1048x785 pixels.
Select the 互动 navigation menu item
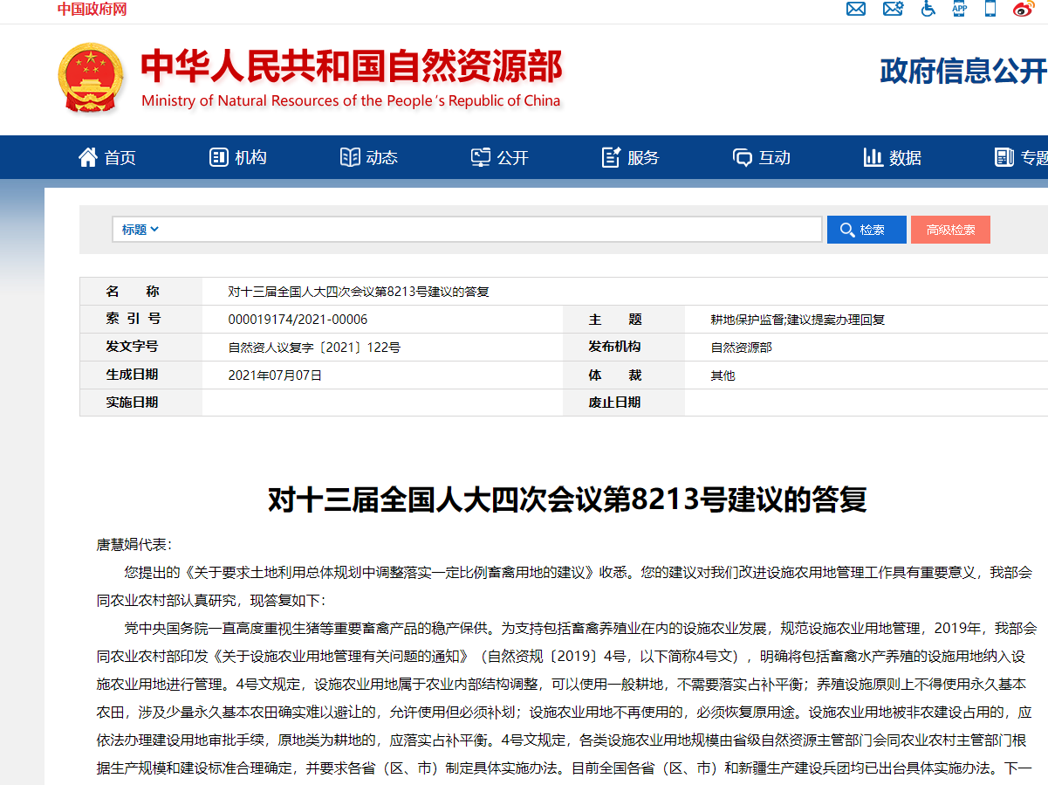(x=762, y=157)
